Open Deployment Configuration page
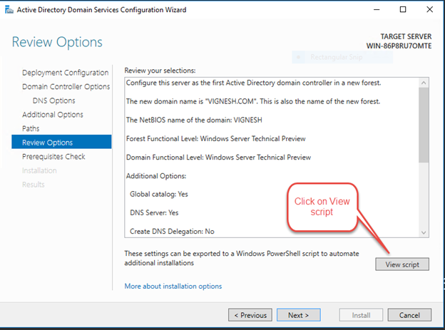The image size is (445, 330). (65, 73)
